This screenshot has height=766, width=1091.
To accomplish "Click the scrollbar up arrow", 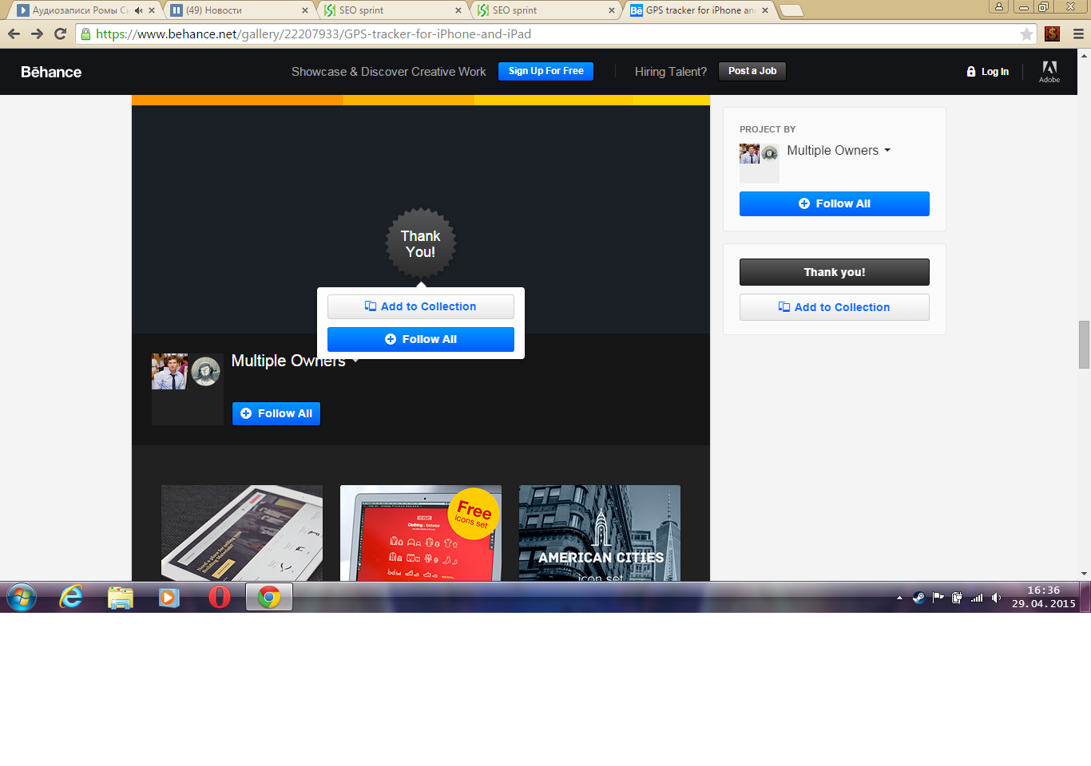I will coord(1084,56).
